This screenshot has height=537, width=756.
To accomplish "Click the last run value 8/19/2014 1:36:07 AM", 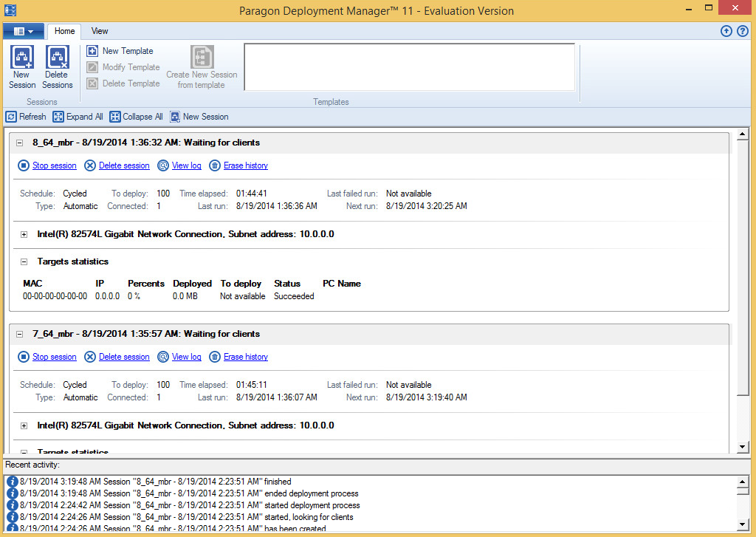I will pyautogui.click(x=277, y=397).
